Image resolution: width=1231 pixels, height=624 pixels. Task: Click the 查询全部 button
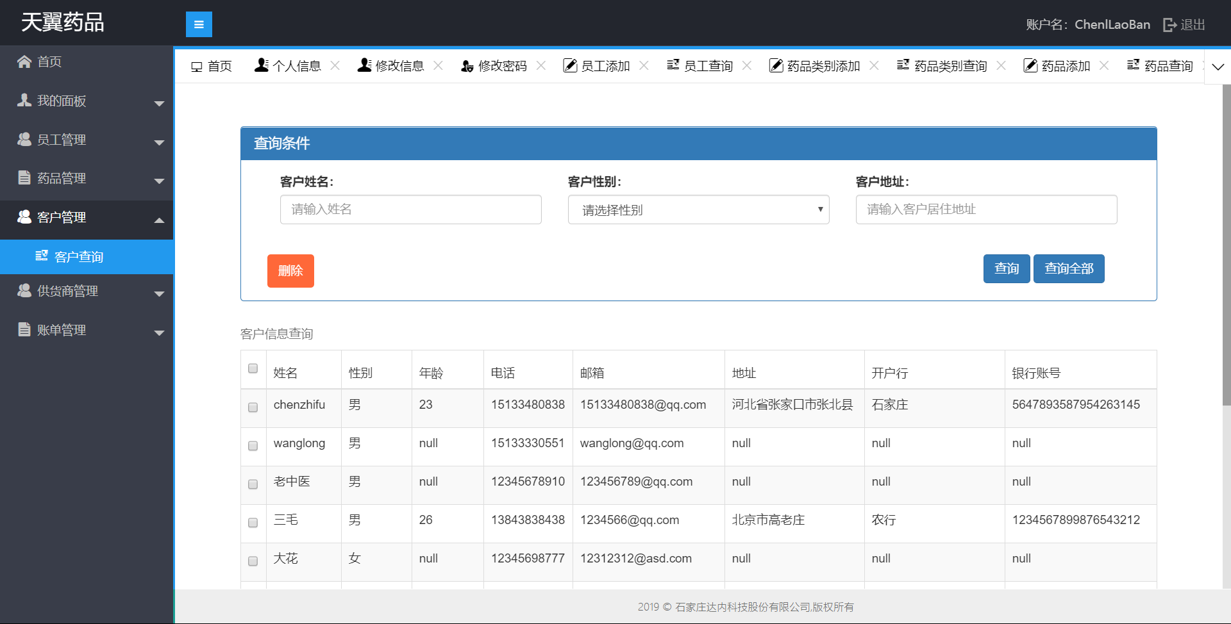point(1068,268)
